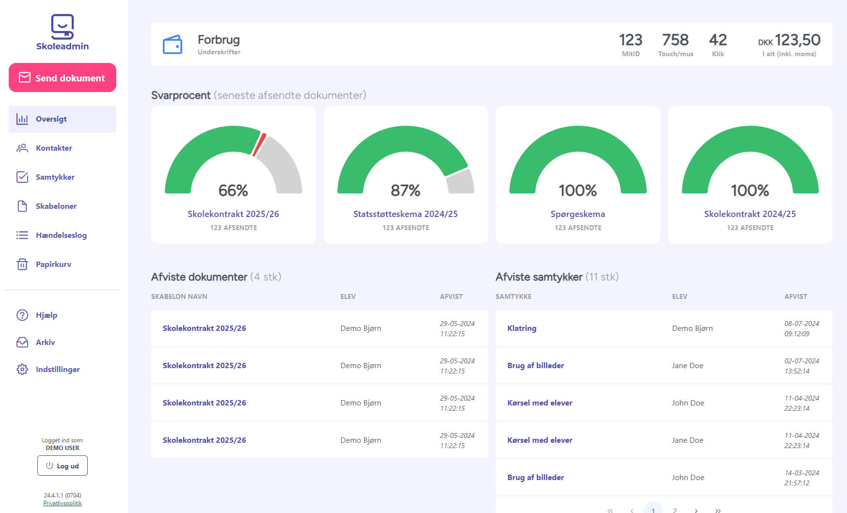Image resolution: width=847 pixels, height=513 pixels.
Task: Click the ELEV header in Afviste dokumenter
Action: [x=348, y=296]
